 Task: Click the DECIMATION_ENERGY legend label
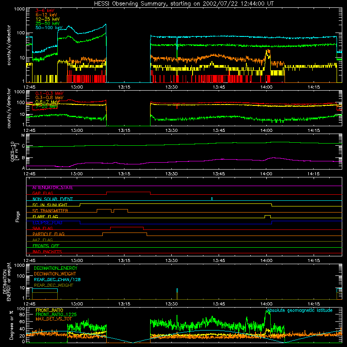point(56,268)
